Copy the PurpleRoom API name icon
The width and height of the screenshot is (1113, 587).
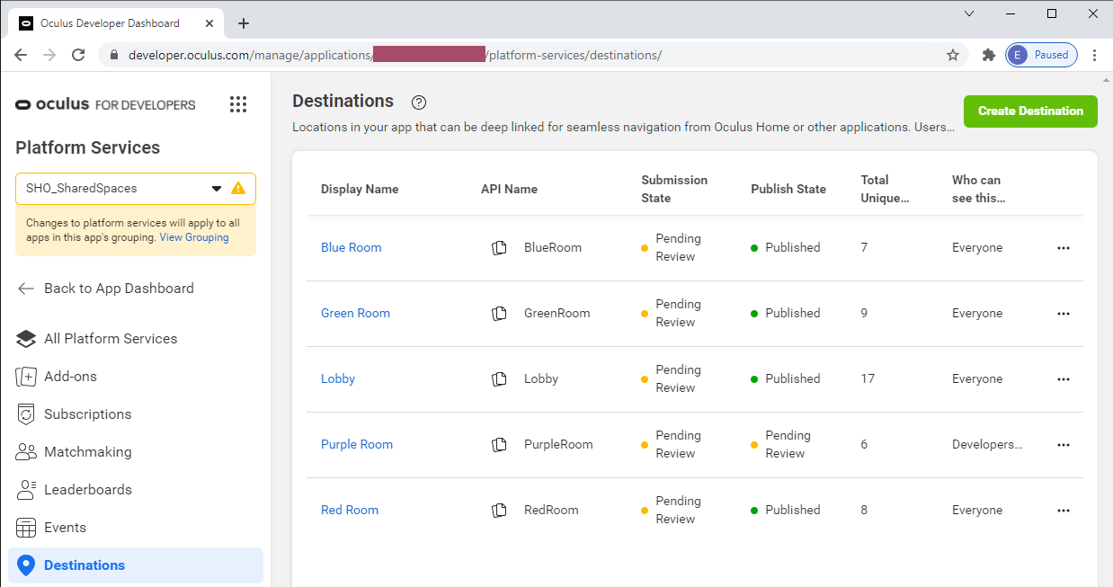tap(499, 445)
